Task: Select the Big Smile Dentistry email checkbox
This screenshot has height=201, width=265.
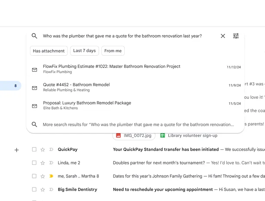Action: coord(34,189)
